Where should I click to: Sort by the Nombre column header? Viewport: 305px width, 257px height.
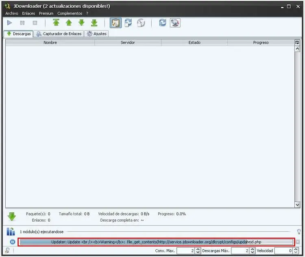point(50,42)
